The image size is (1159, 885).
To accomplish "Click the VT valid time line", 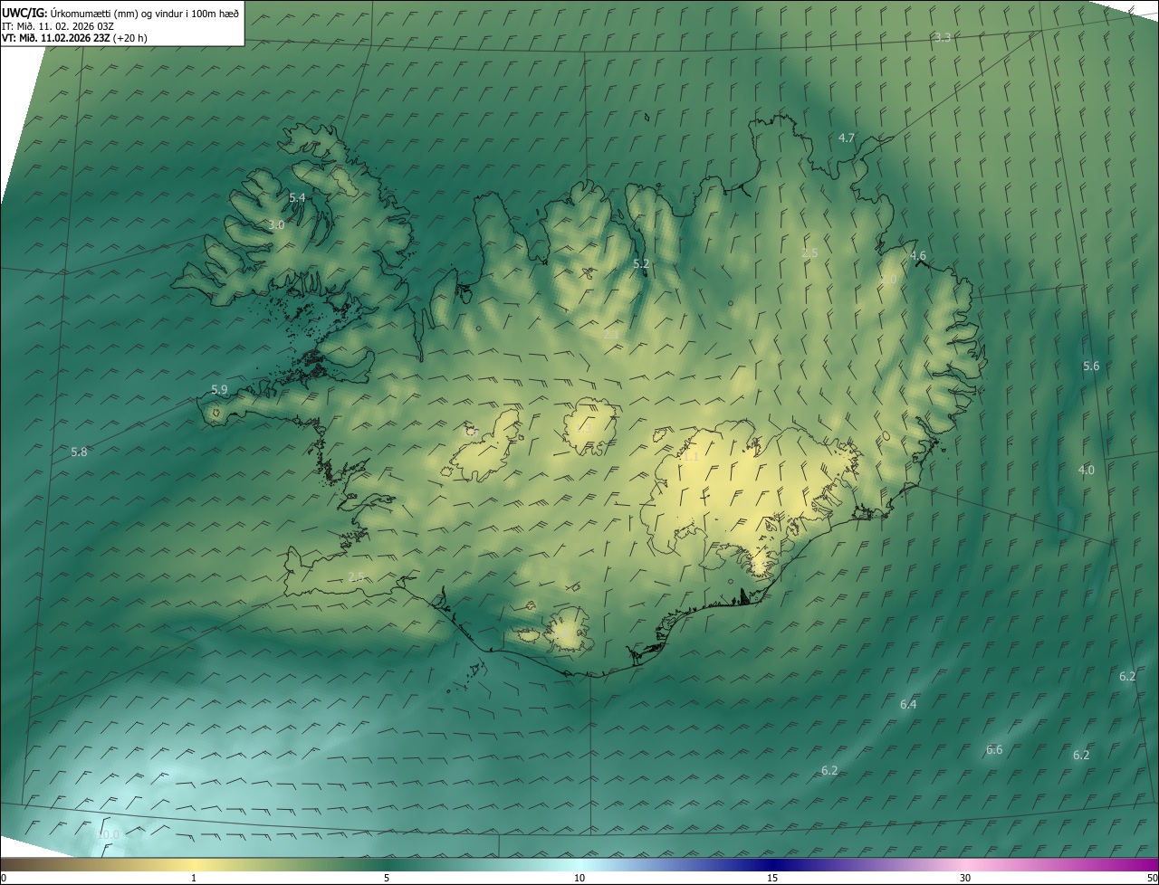I will [x=74, y=38].
